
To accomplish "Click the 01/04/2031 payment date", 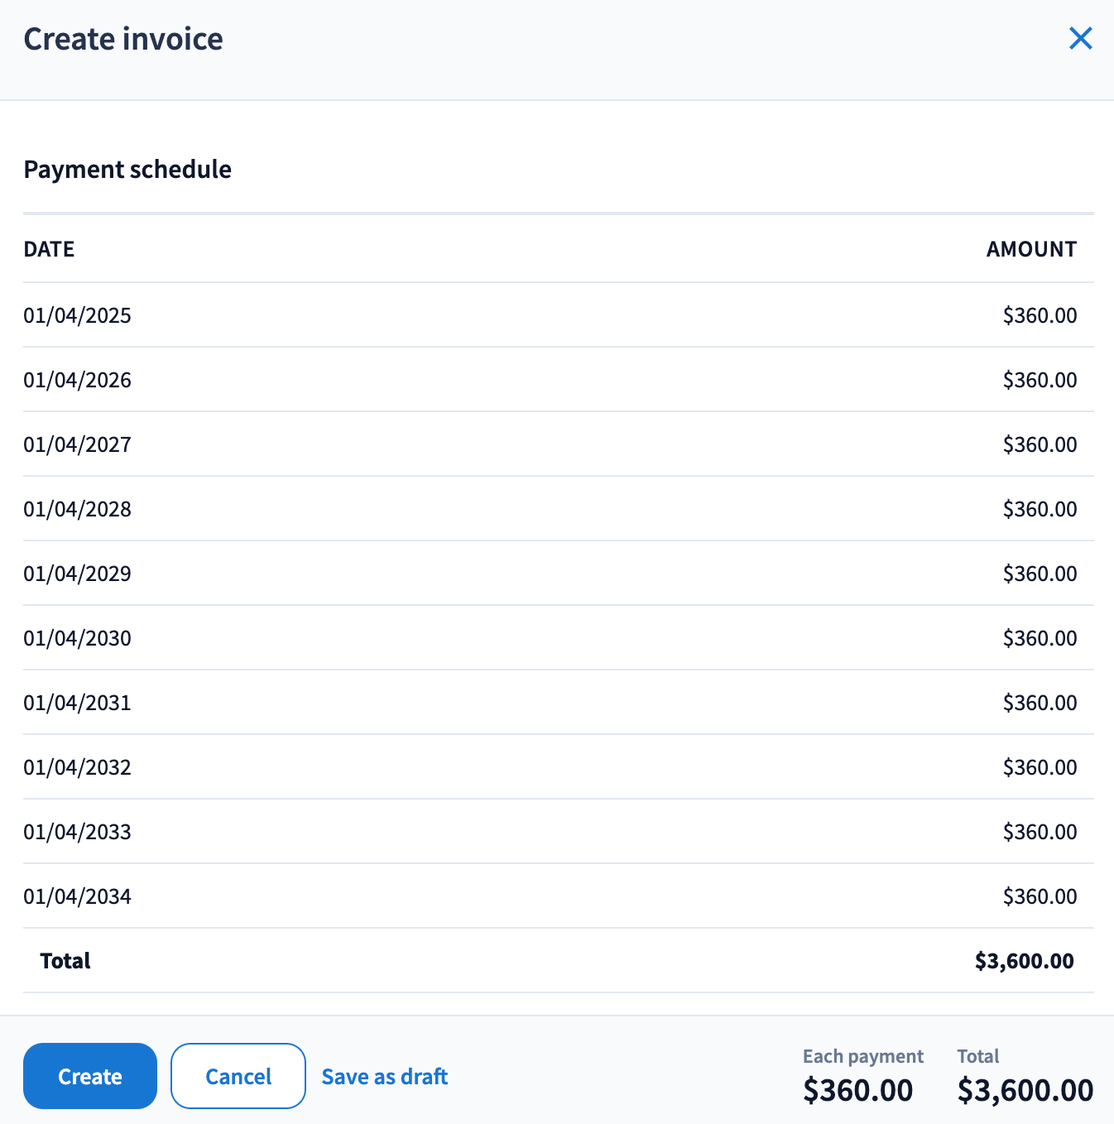I will click(x=77, y=703).
